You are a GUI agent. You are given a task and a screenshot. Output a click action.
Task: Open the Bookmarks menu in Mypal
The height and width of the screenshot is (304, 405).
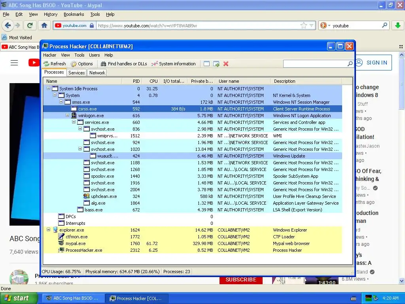pyautogui.click(x=74, y=15)
